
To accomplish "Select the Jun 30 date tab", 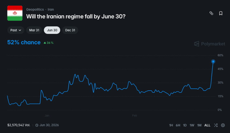I will point(52,30).
